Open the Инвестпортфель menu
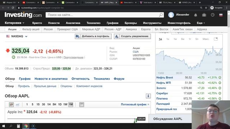 tap(179, 23)
